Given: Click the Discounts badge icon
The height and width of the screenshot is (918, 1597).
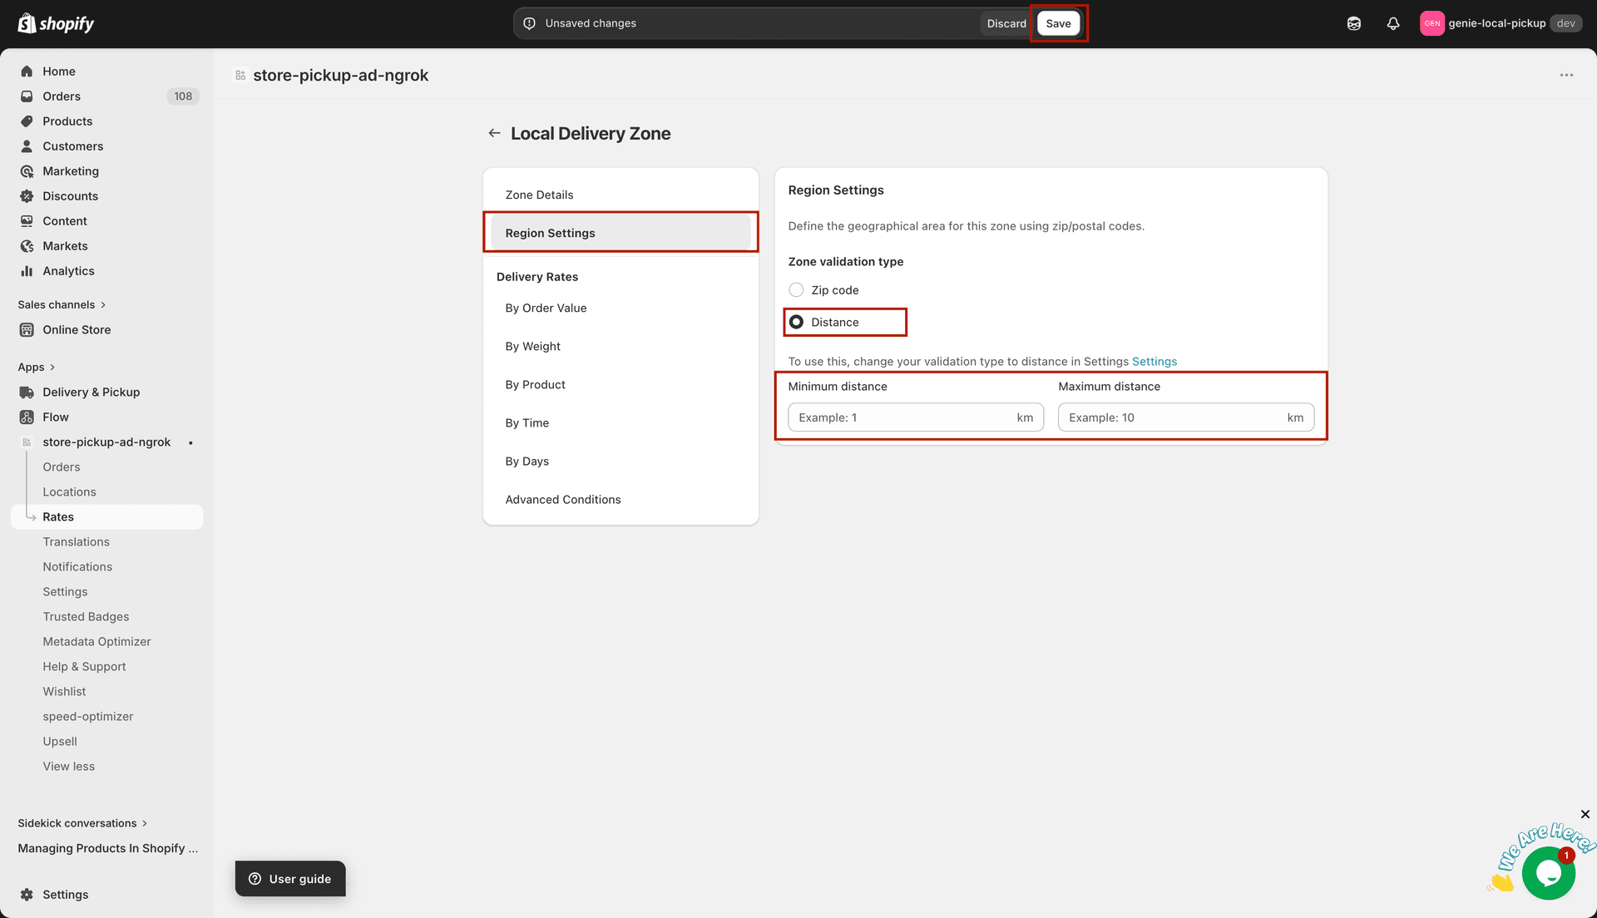Looking at the screenshot, I should click(27, 196).
